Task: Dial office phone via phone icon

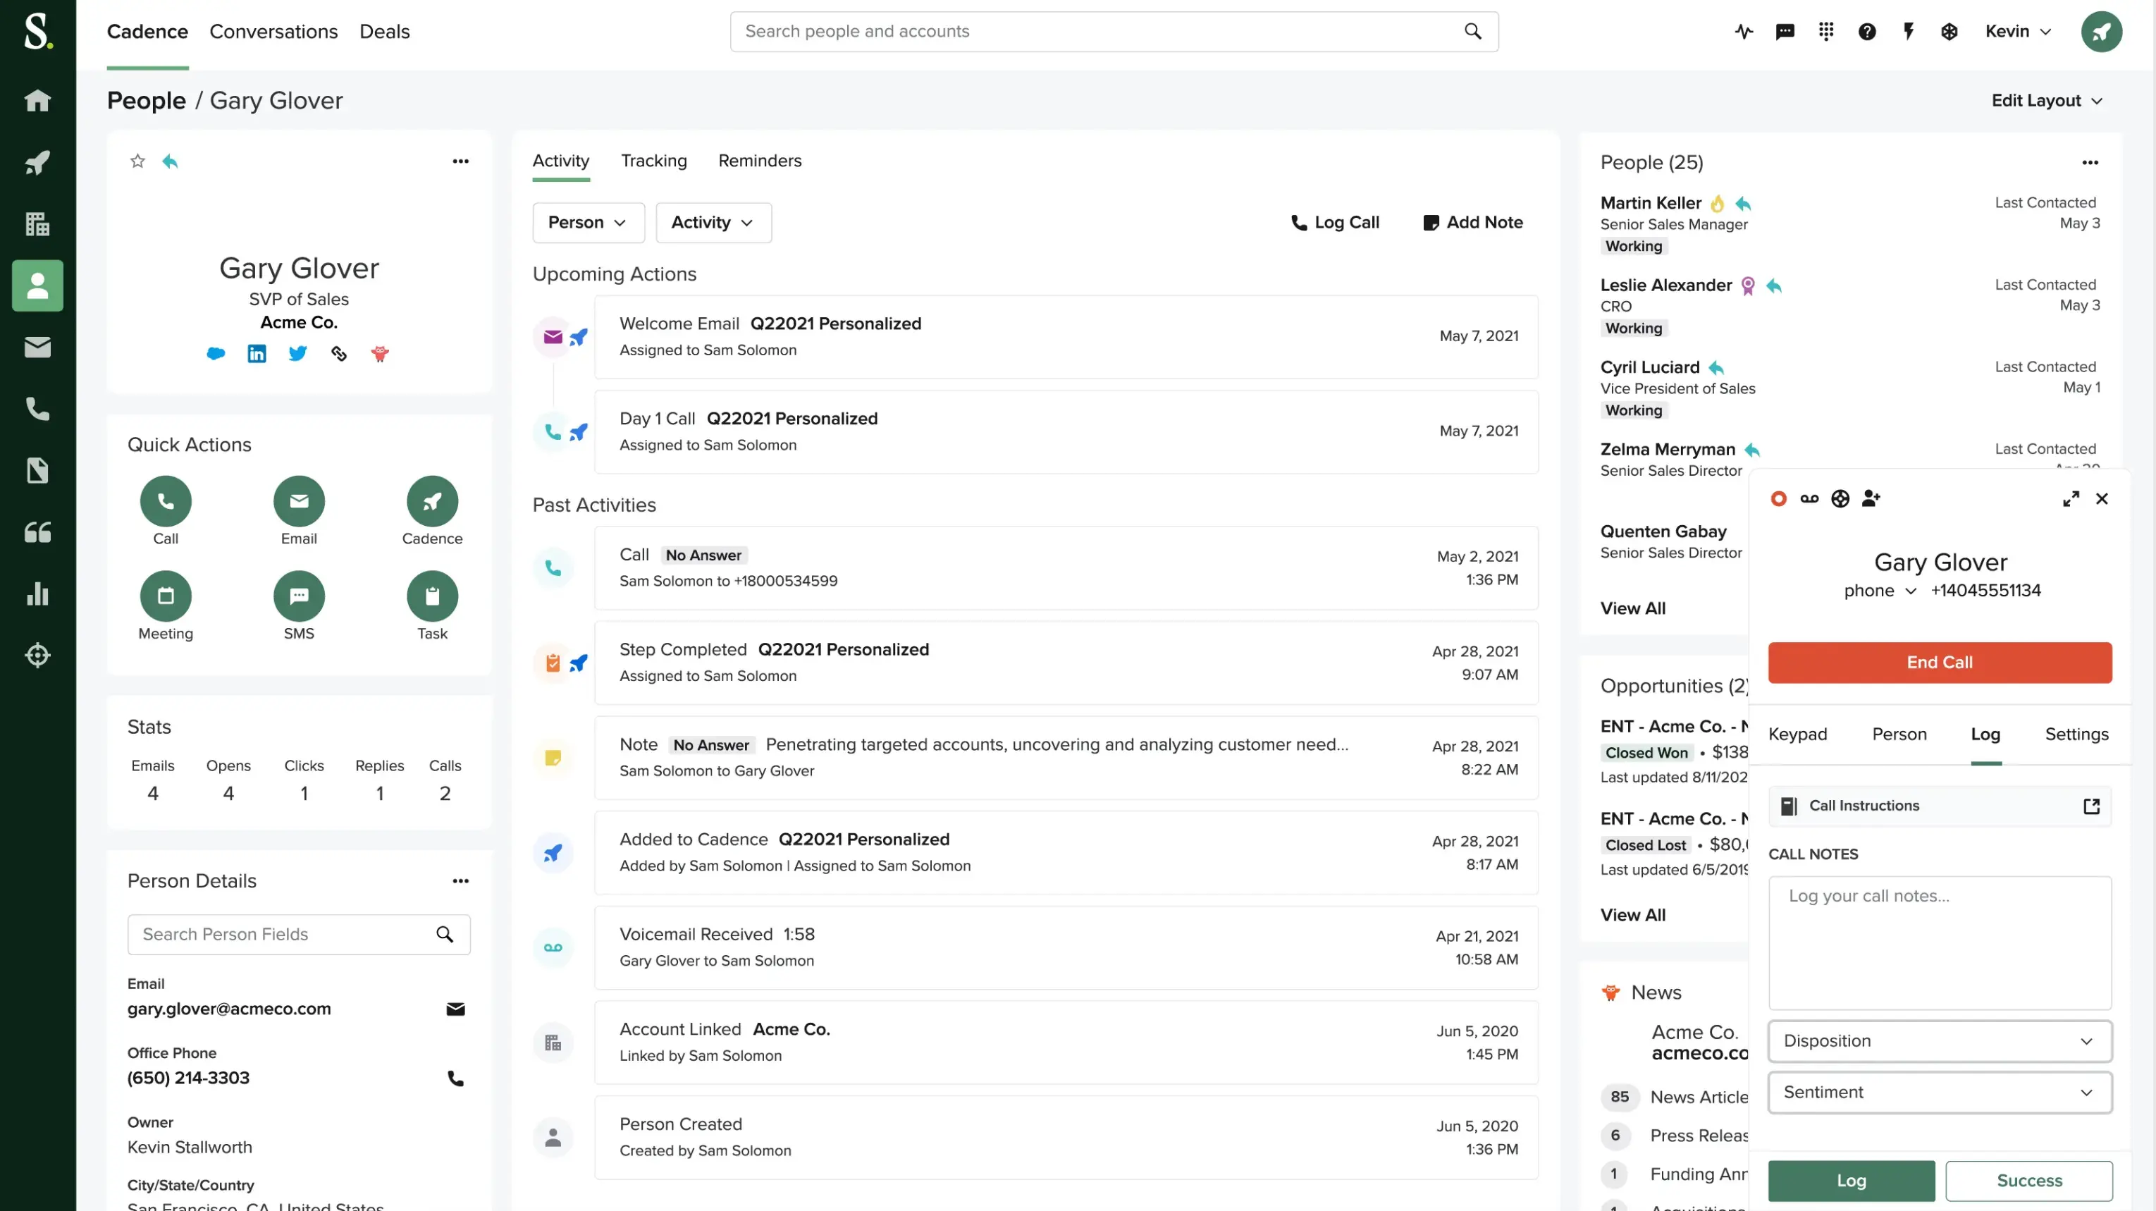Action: click(x=455, y=1078)
